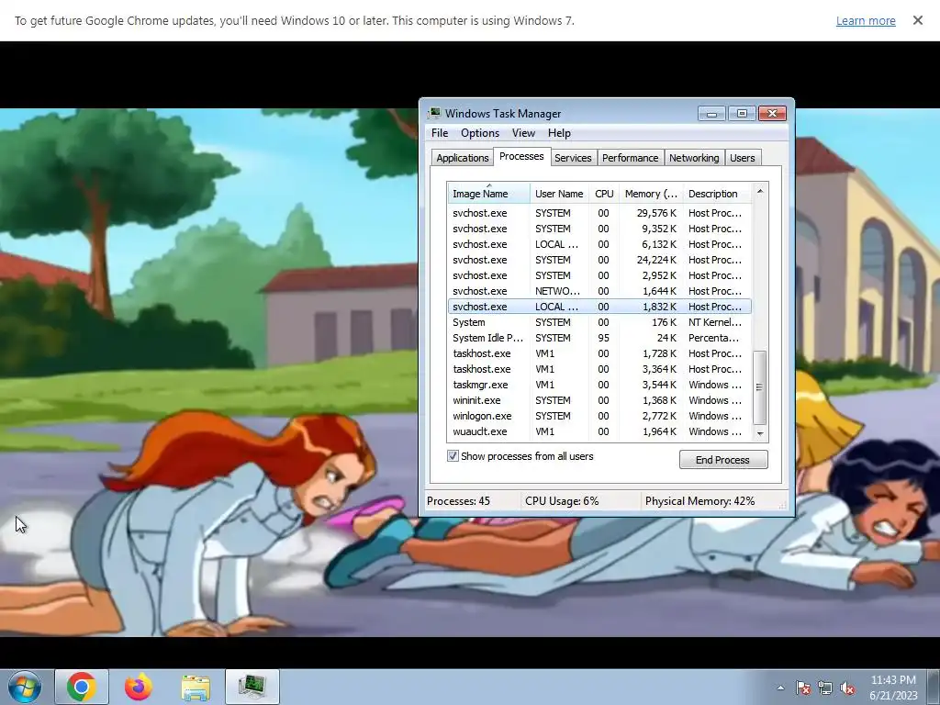Click the muted volume speaker icon

847,688
